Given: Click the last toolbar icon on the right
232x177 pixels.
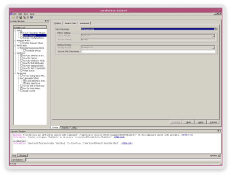Looking at the screenshot, I should tap(32, 17).
